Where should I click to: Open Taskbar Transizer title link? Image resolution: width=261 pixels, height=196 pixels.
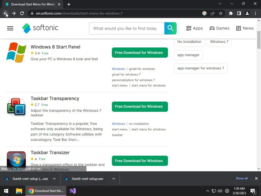pos(50,153)
